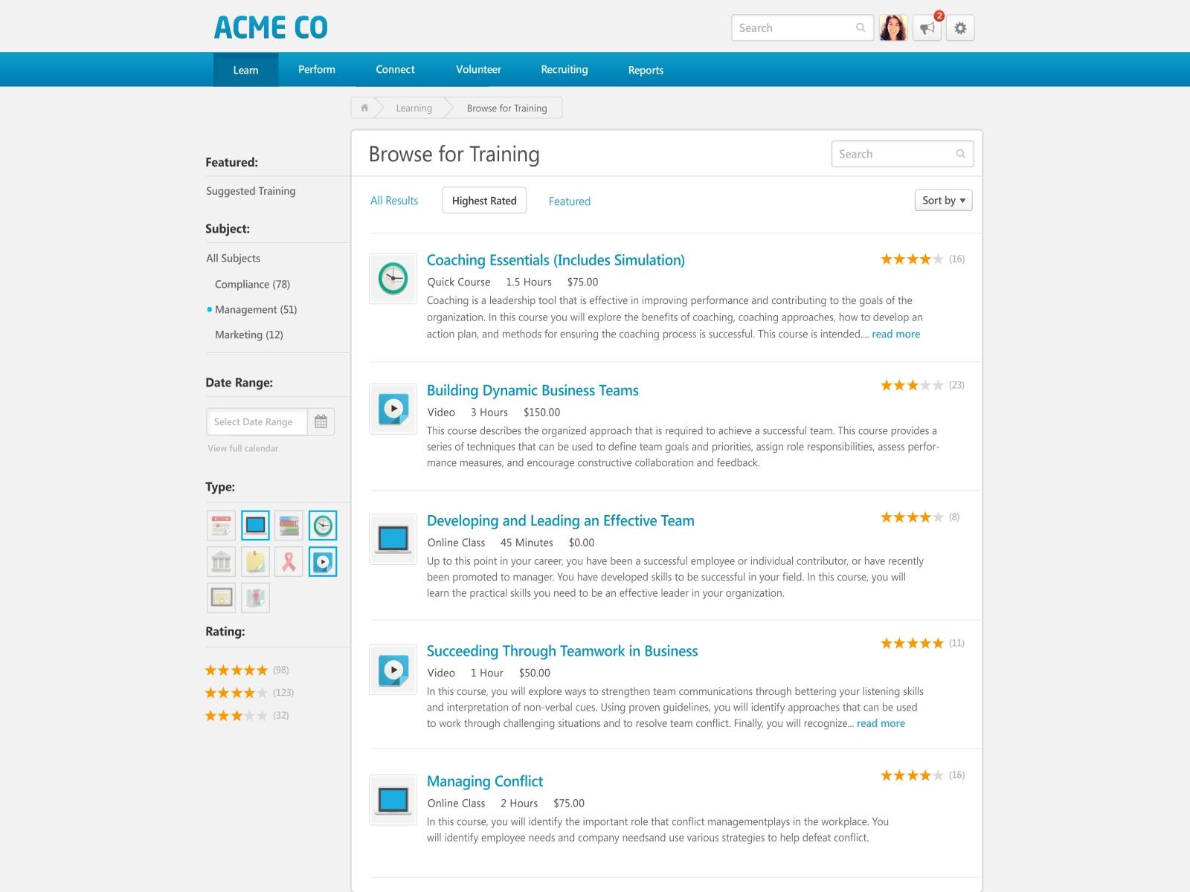This screenshot has width=1190, height=892.
Task: Open the date range calendar picker
Action: point(321,421)
